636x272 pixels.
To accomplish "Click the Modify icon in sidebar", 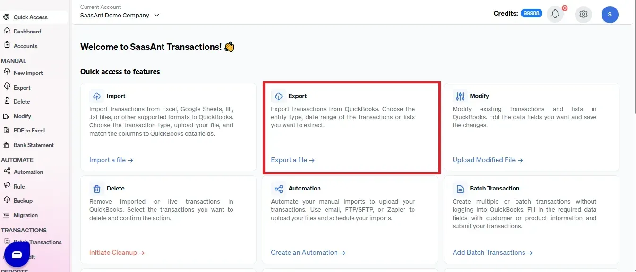I will pyautogui.click(x=7, y=116).
